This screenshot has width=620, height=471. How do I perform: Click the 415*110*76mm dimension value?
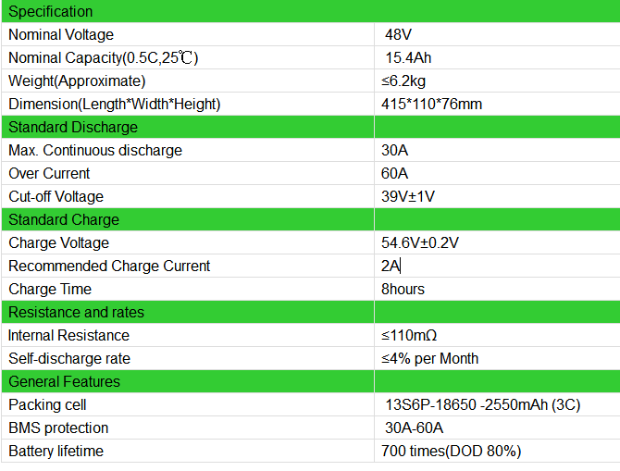pos(431,105)
